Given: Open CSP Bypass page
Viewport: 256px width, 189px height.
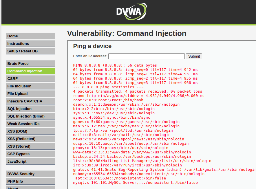Looking at the screenshot, I should 30,154.
